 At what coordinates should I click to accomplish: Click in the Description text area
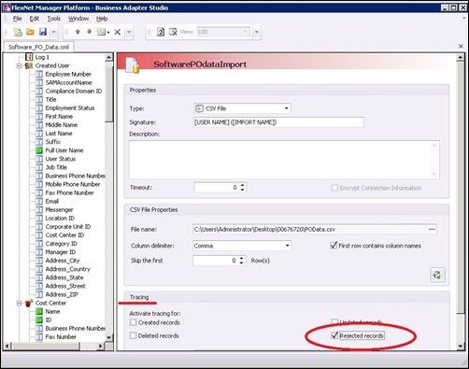284,160
